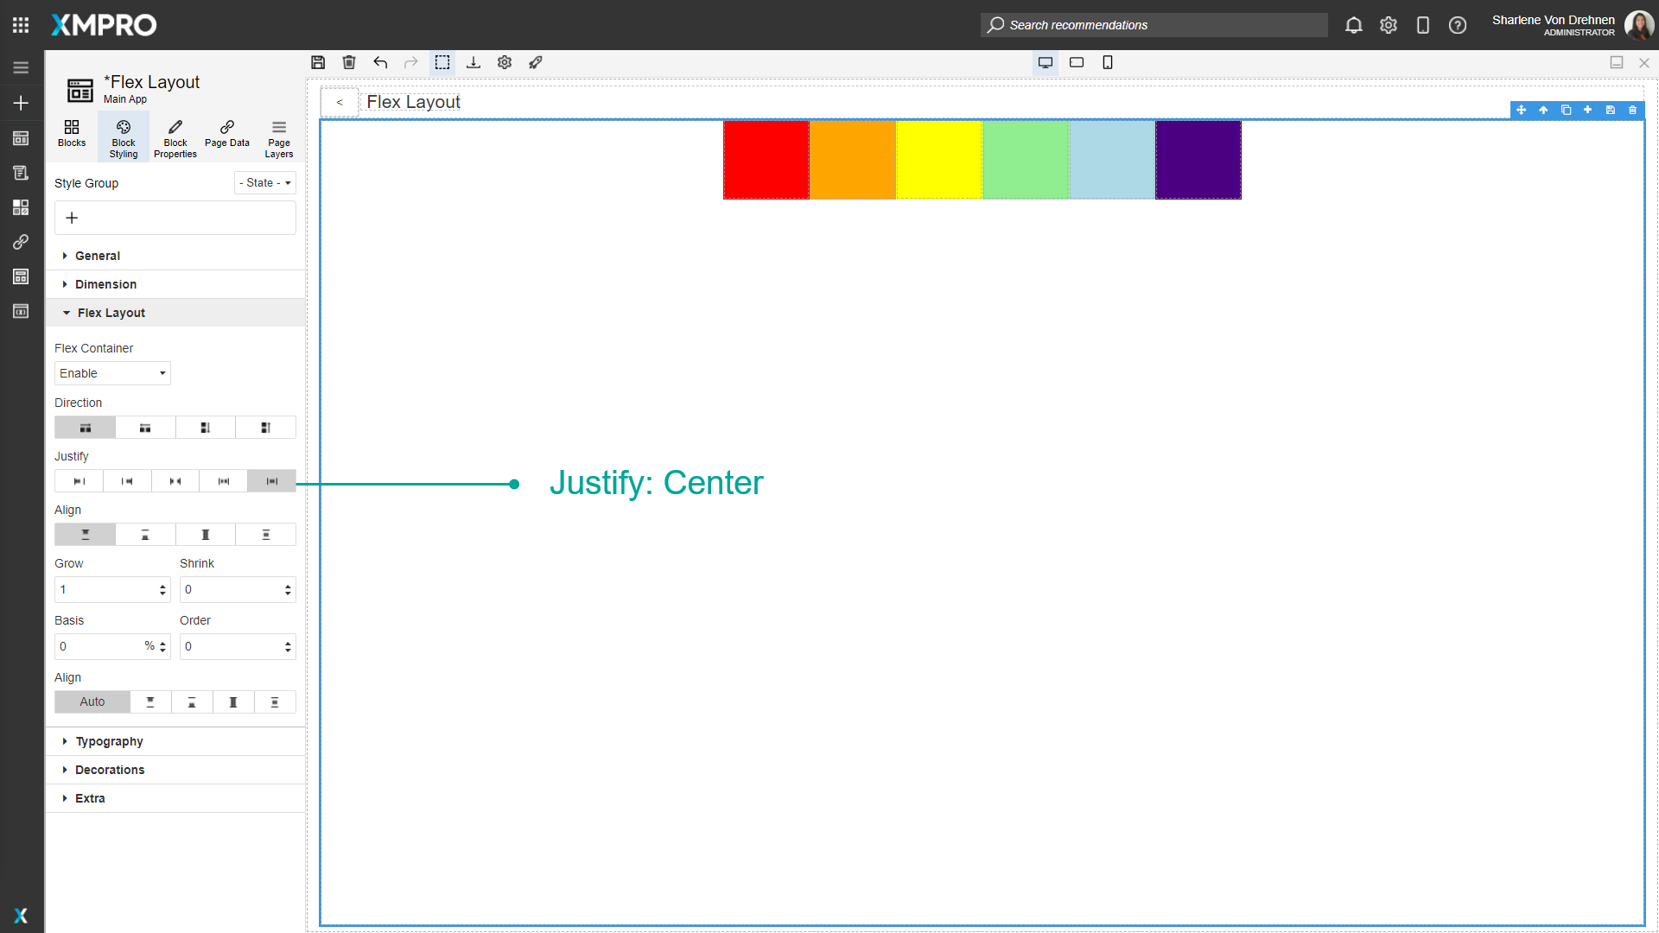1659x933 pixels.
Task: Select row direction for flex layout
Action: click(84, 427)
